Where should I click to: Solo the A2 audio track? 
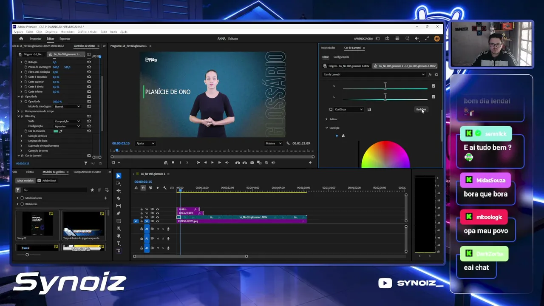163,238
